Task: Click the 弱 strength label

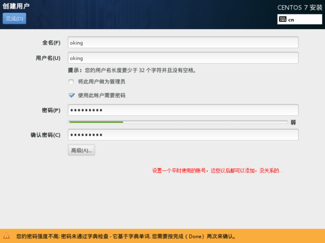Action: click(x=293, y=122)
